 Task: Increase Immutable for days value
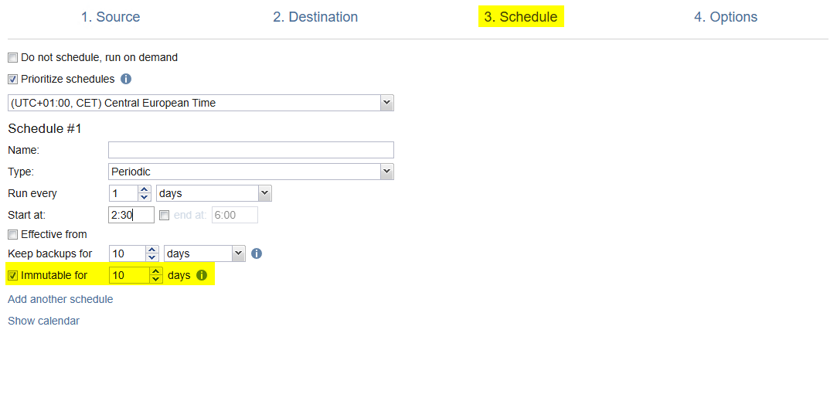(x=156, y=271)
